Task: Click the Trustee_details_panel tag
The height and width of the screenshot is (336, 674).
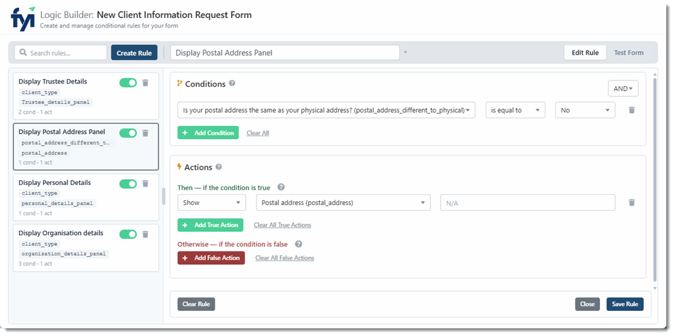Action: 55,102
